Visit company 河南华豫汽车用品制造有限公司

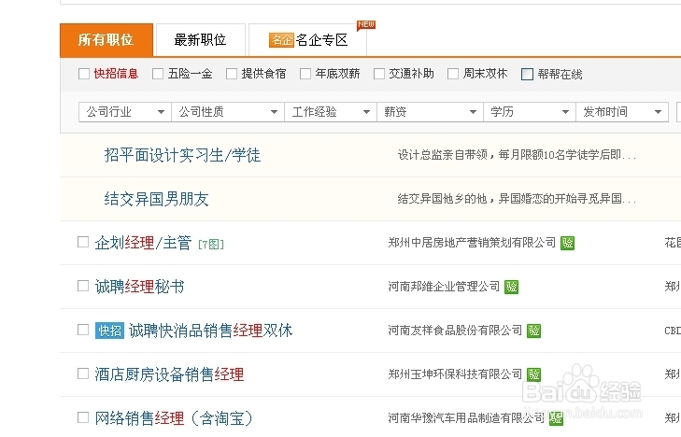[x=466, y=418]
